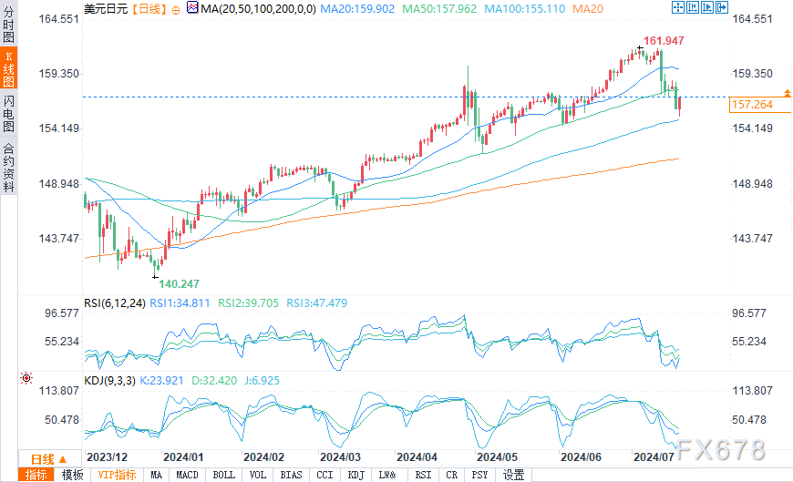Select the CCI indicator button
Image resolution: width=793 pixels, height=482 pixels.
coord(324,475)
